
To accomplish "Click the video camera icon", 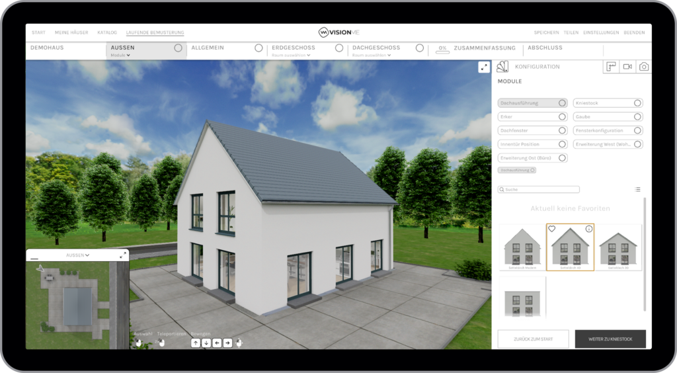I will coord(627,67).
